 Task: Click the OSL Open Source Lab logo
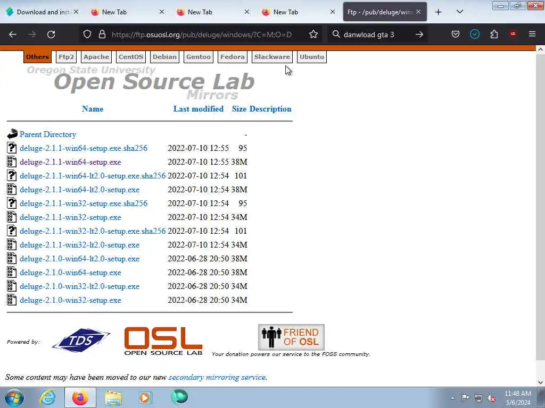point(163,341)
